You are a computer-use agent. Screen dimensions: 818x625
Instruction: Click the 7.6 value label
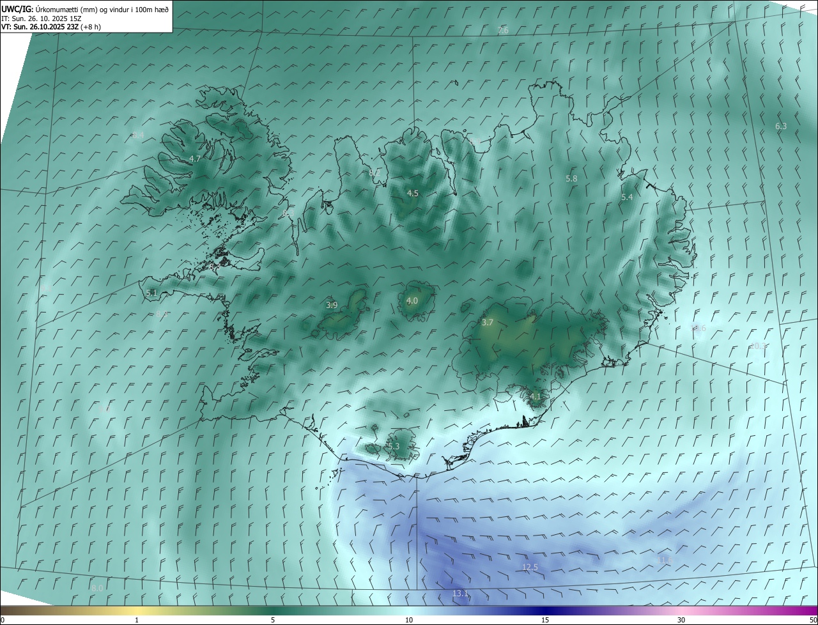point(503,31)
